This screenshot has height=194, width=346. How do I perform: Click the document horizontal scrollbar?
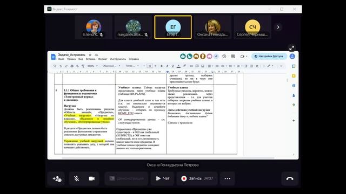(x=168, y=158)
